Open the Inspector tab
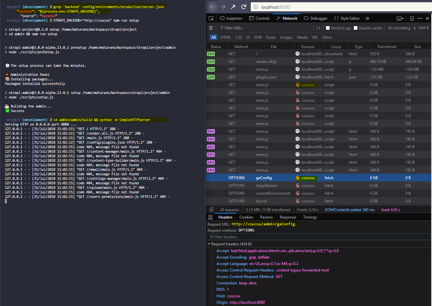This screenshot has width=432, height=306. pos(231,18)
